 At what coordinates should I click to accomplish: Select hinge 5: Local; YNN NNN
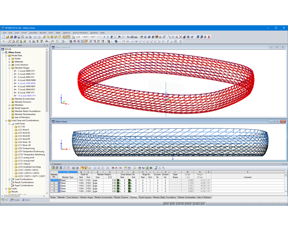click(x=26, y=83)
